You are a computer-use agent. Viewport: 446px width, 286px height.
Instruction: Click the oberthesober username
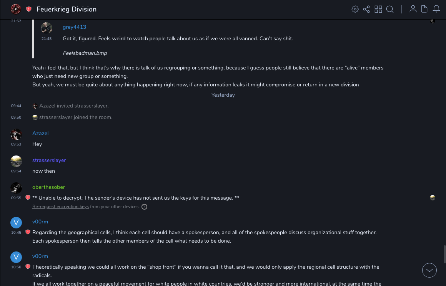click(x=48, y=187)
